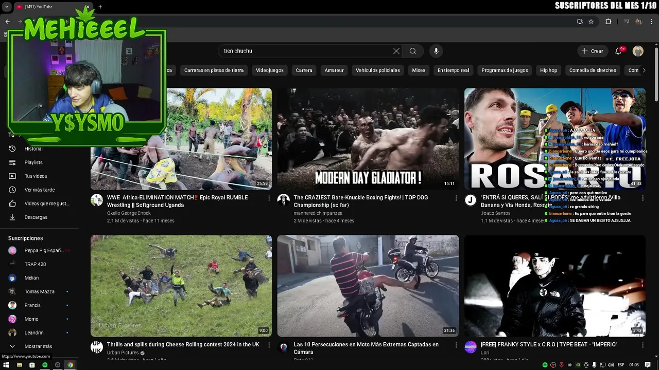Play the Cheese Rolling contest thumbnail

181,286
